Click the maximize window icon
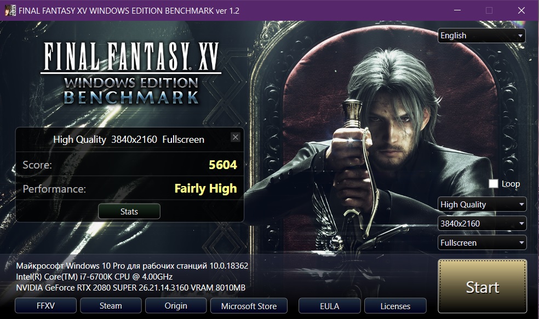This screenshot has width=539, height=319. pyautogui.click(x=489, y=10)
